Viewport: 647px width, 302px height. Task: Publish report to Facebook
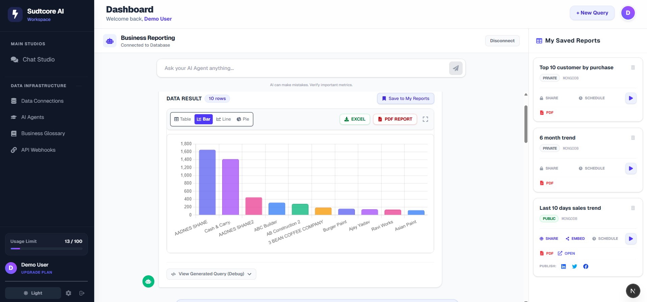(586, 267)
